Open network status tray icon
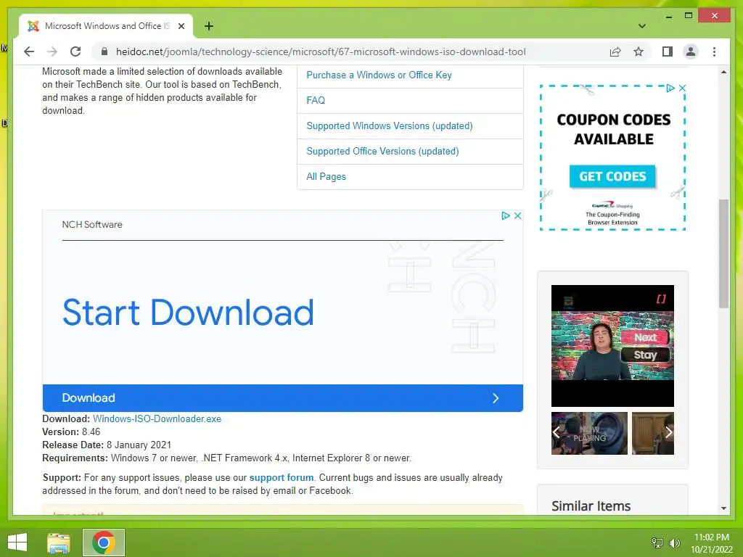The width and height of the screenshot is (743, 557). 657,543
